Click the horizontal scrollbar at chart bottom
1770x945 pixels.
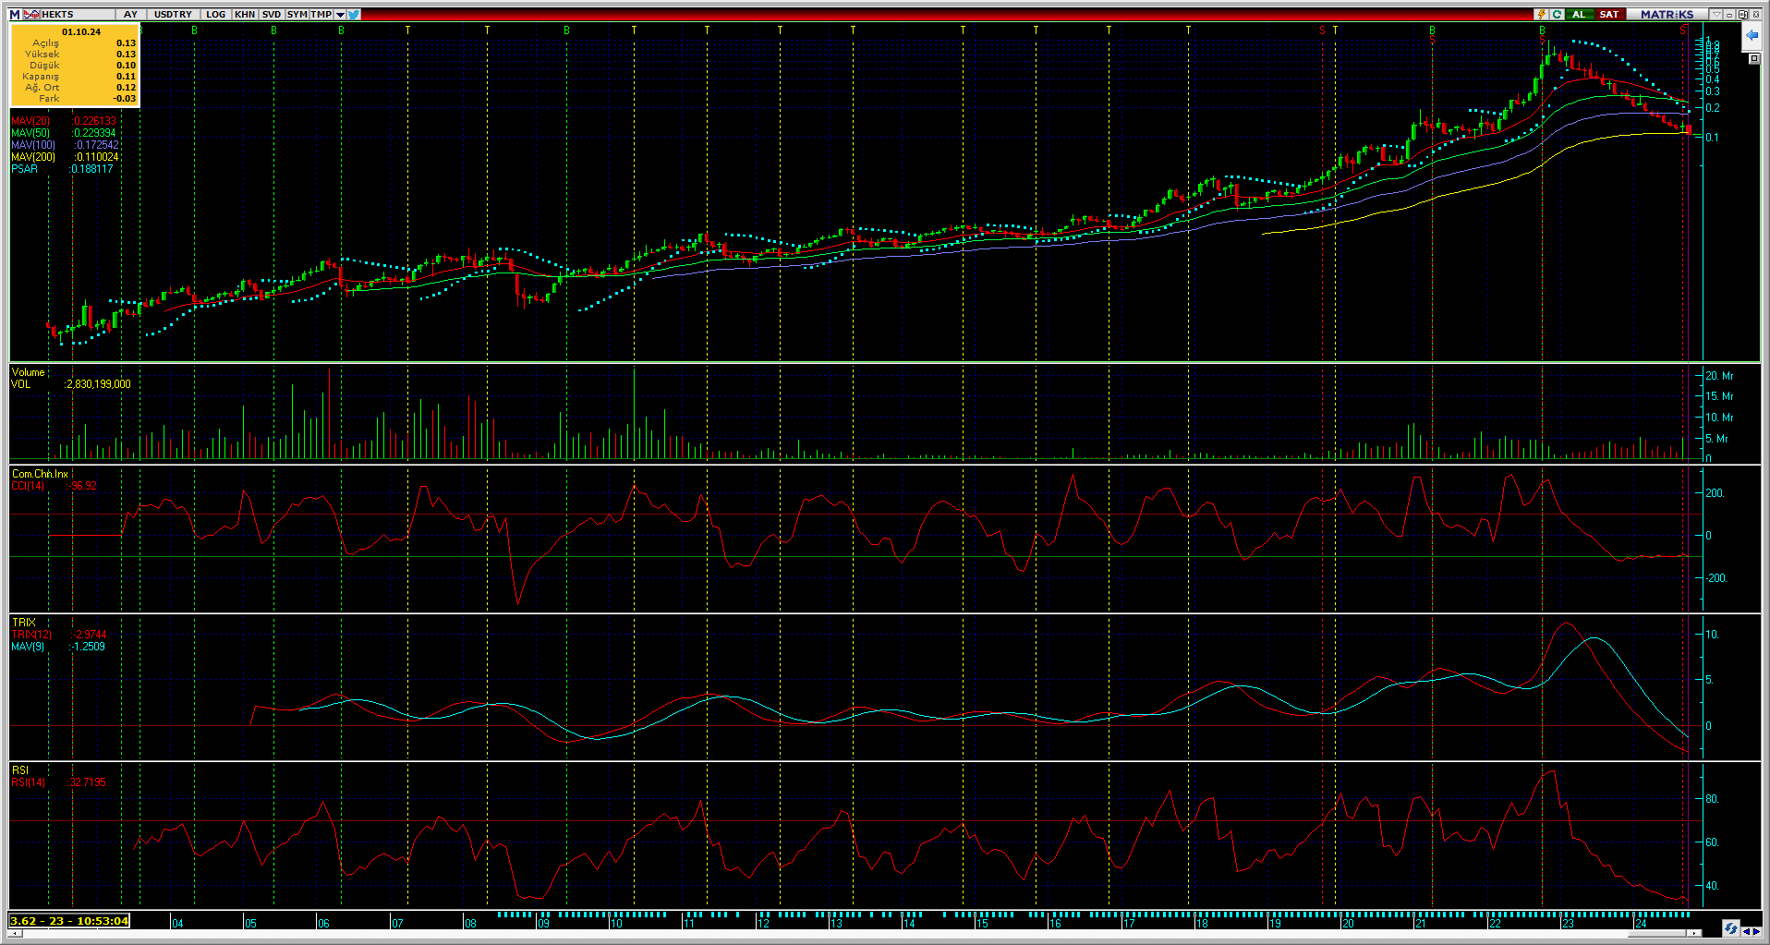(x=855, y=933)
